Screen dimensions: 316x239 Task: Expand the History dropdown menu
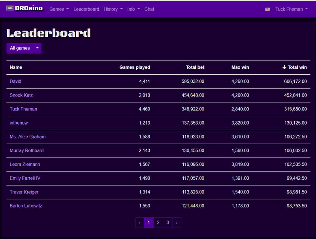(113, 9)
